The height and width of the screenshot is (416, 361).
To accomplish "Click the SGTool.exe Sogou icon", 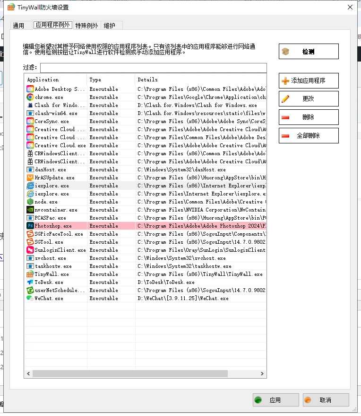I will click(30, 242).
